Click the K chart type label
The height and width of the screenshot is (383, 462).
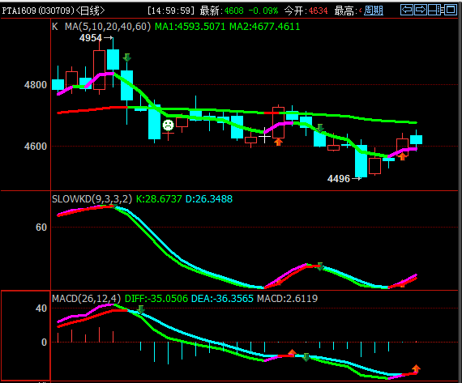(55, 27)
